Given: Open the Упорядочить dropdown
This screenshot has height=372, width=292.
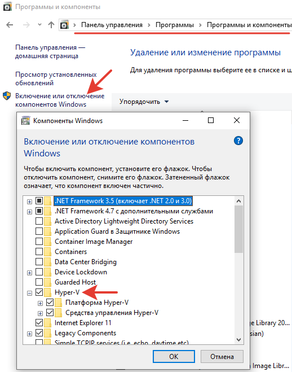Looking at the screenshot, I should click(x=144, y=102).
